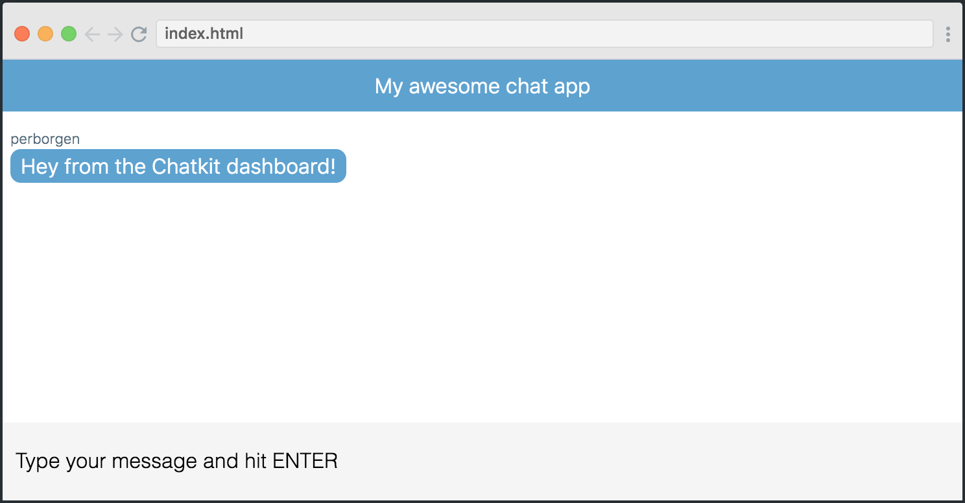965x503 pixels.
Task: Minimize the window with the yellow button
Action: (x=45, y=34)
